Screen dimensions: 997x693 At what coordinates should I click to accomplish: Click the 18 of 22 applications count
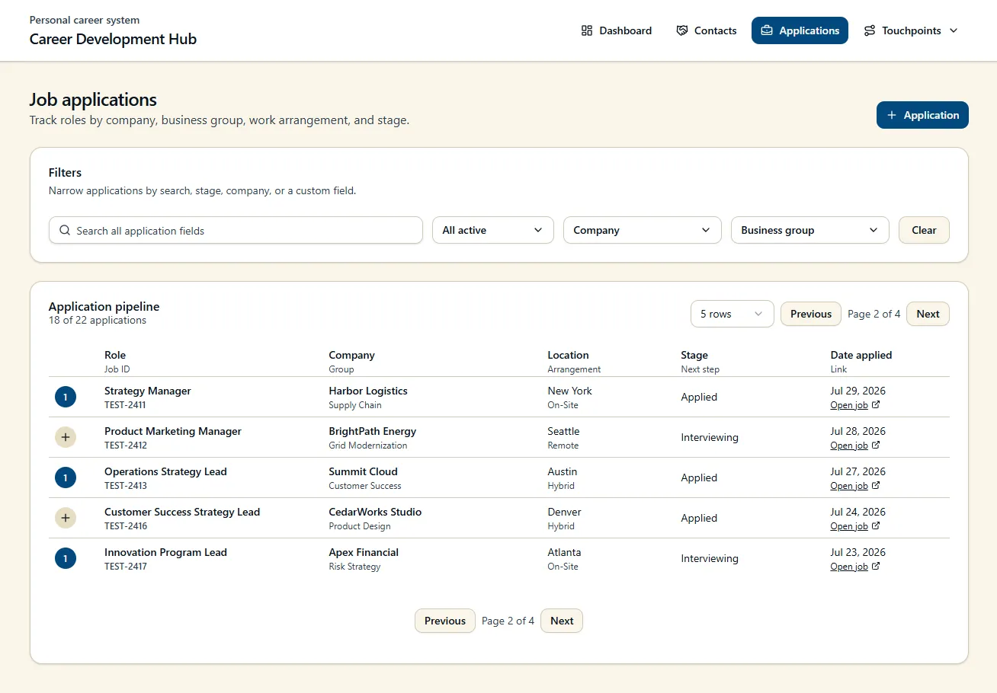coord(98,320)
